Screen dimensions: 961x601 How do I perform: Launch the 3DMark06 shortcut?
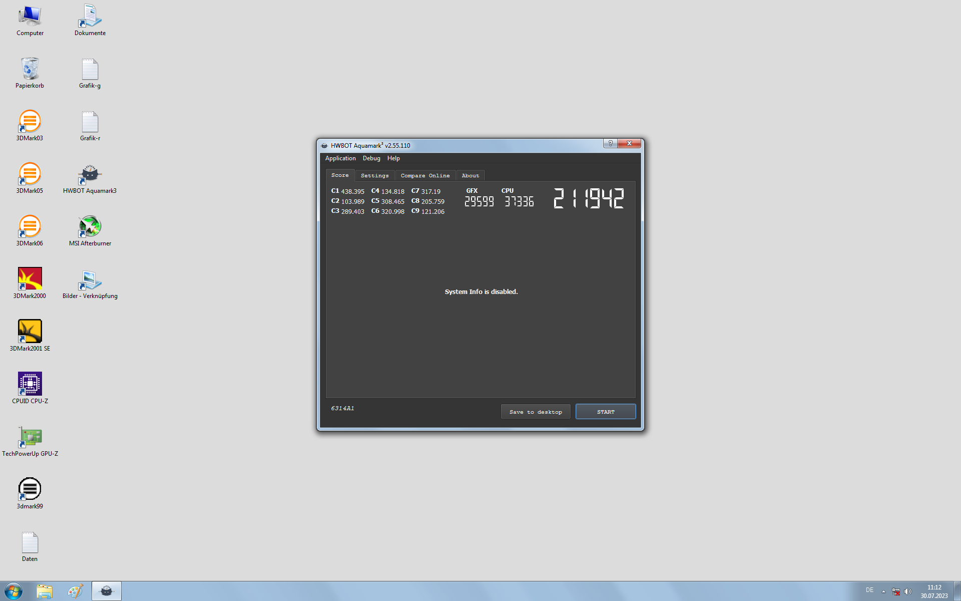[30, 231]
